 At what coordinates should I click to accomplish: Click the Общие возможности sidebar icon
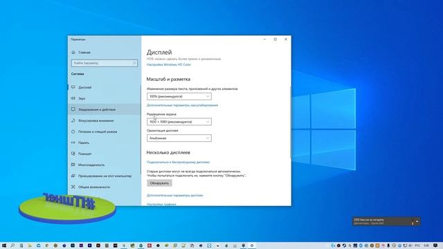point(73,187)
